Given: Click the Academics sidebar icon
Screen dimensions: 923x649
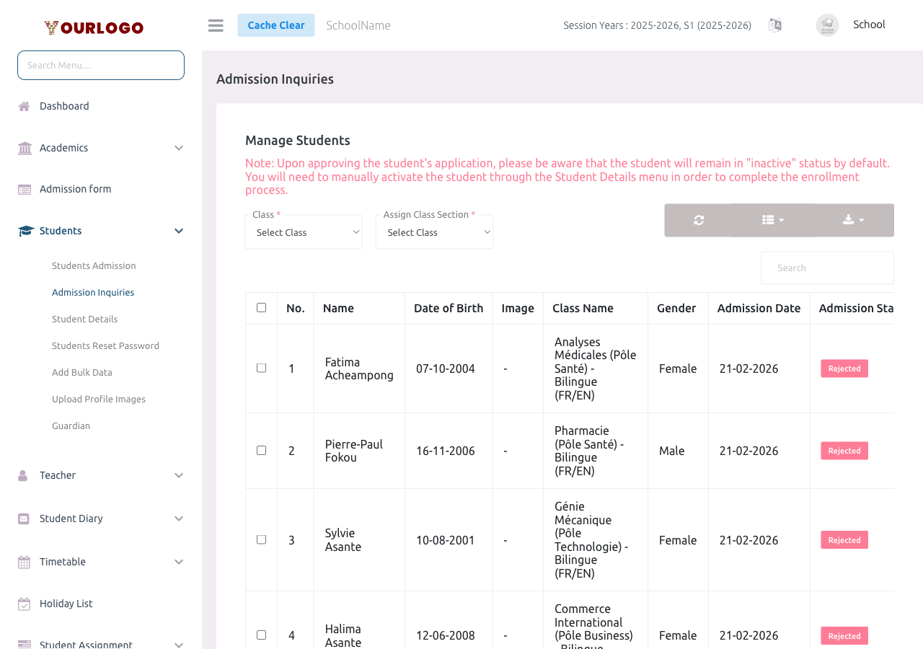Looking at the screenshot, I should [24, 148].
